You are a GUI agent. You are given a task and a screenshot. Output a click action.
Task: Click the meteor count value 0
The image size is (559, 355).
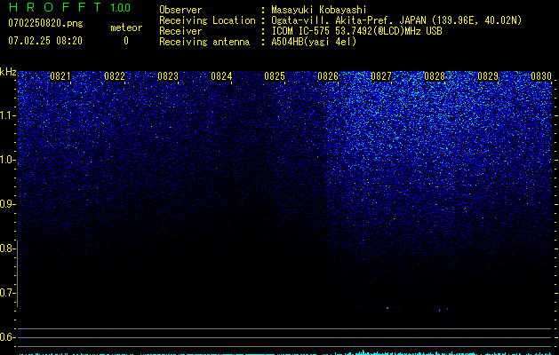click(126, 41)
